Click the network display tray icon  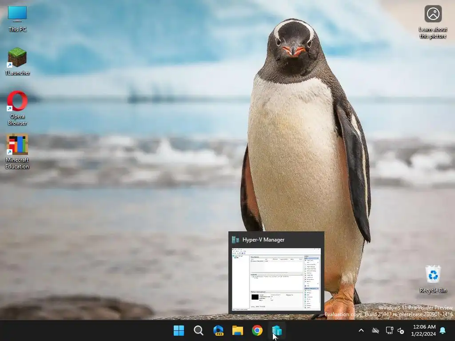389,330
